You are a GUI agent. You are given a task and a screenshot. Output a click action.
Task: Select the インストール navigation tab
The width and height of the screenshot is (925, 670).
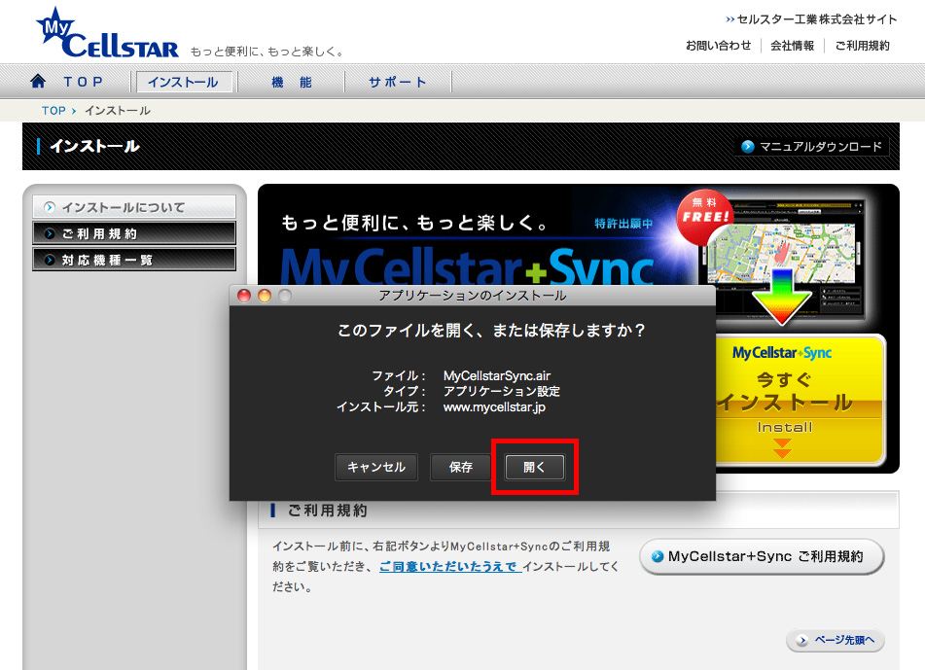pos(184,82)
